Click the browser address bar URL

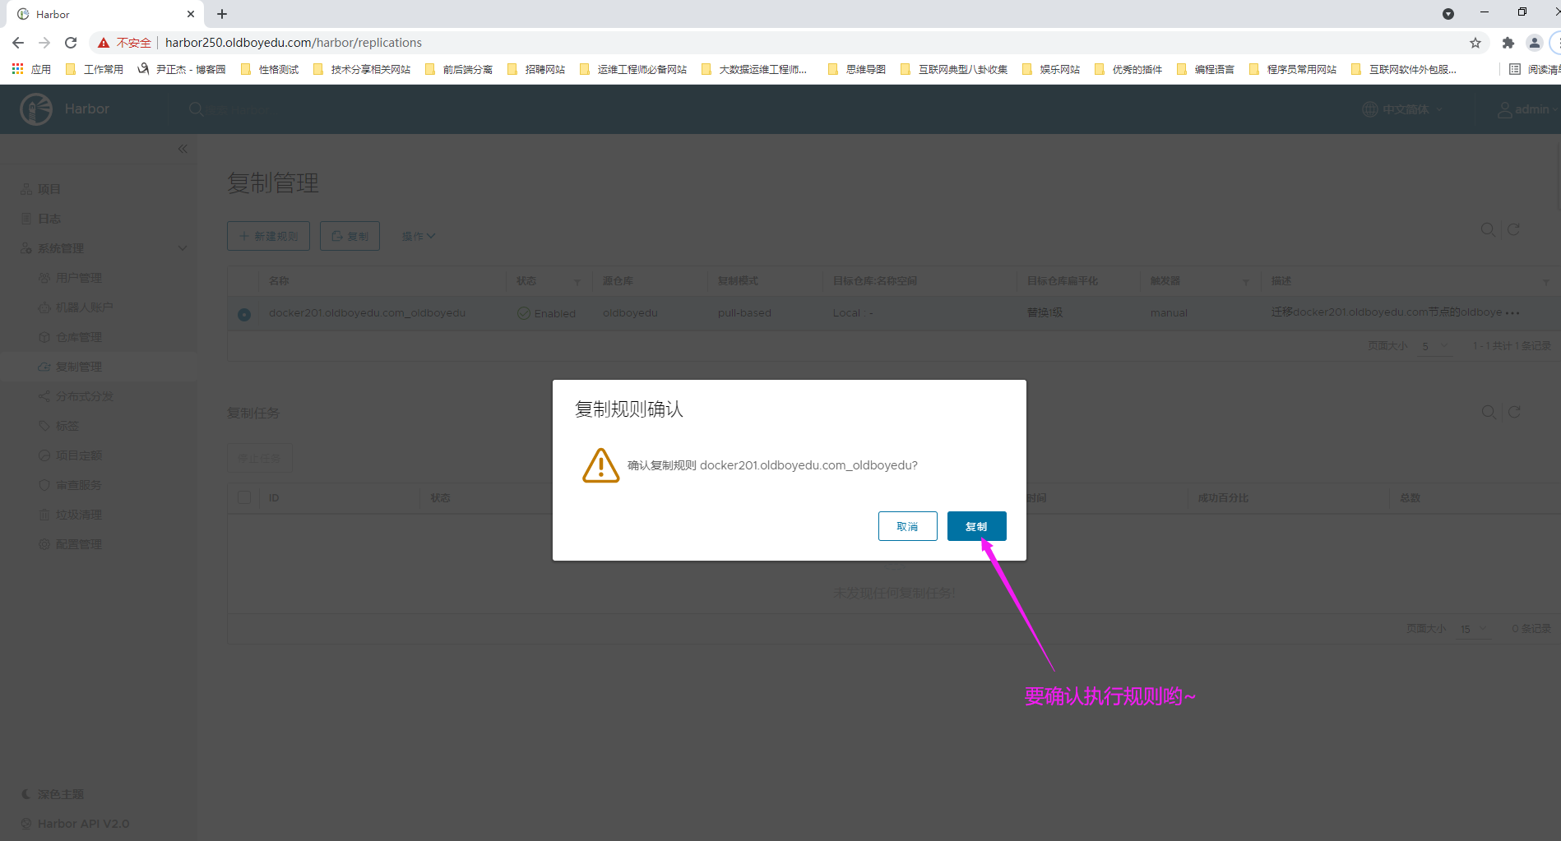coord(294,43)
